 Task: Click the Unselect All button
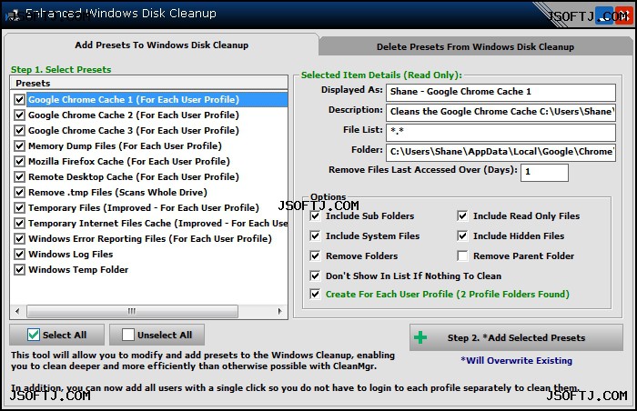pyautogui.click(x=157, y=335)
